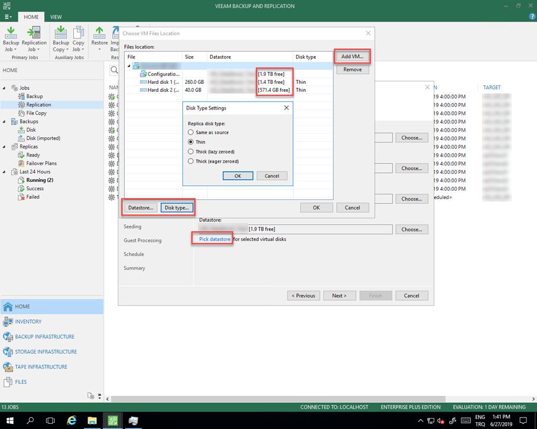Collapse the Last 24 Hours node
The image size is (537, 429).
coord(4,172)
